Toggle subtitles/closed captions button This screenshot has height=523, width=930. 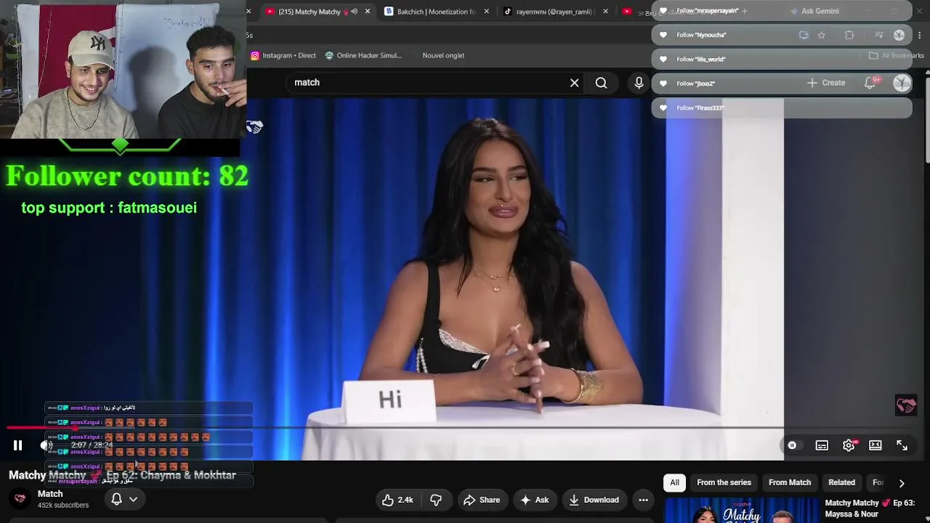coord(822,445)
